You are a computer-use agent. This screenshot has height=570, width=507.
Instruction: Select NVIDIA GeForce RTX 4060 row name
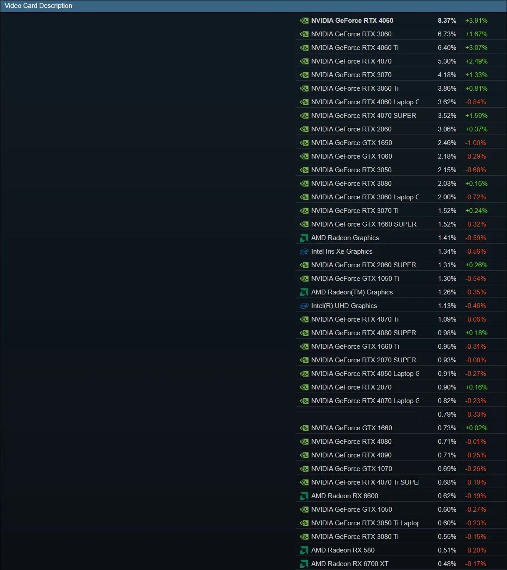352,21
